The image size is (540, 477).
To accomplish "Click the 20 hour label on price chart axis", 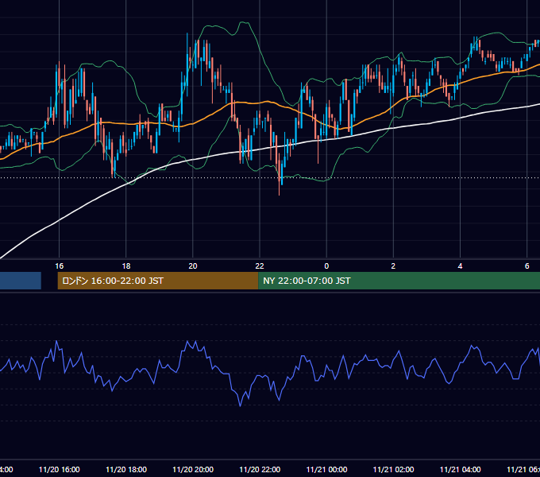I will pos(193,266).
